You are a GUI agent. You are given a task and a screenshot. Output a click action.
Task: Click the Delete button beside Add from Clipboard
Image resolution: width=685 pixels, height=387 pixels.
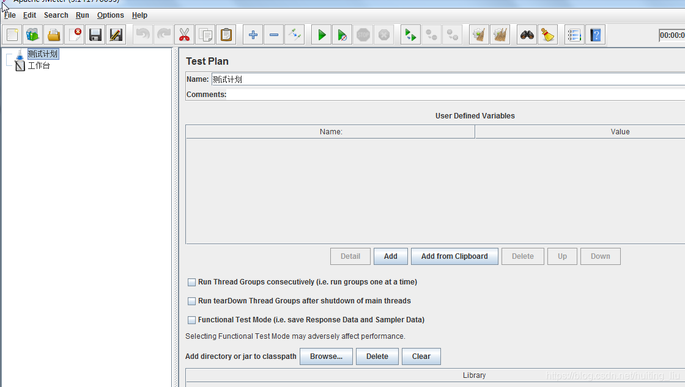coord(523,256)
